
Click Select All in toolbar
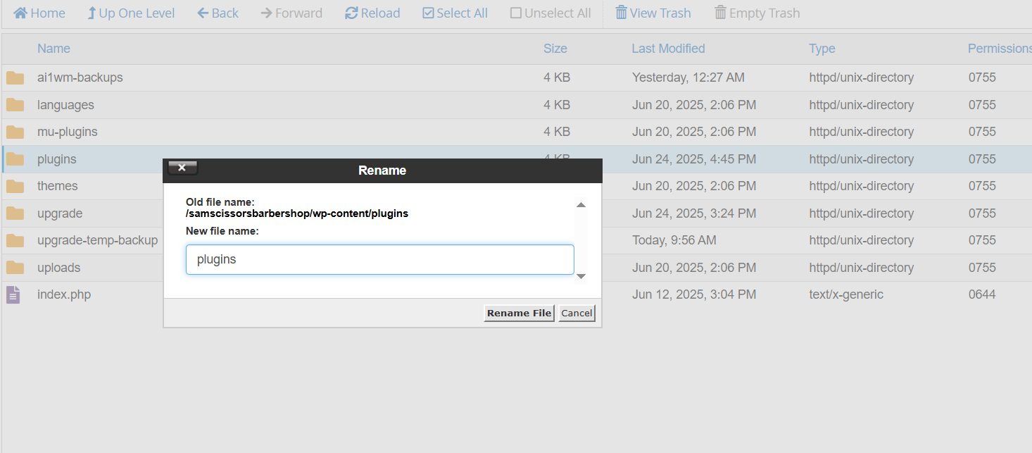pos(455,13)
